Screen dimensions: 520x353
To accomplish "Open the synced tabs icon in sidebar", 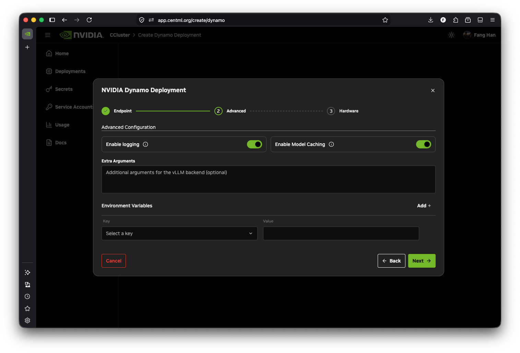I will pyautogui.click(x=27, y=284).
